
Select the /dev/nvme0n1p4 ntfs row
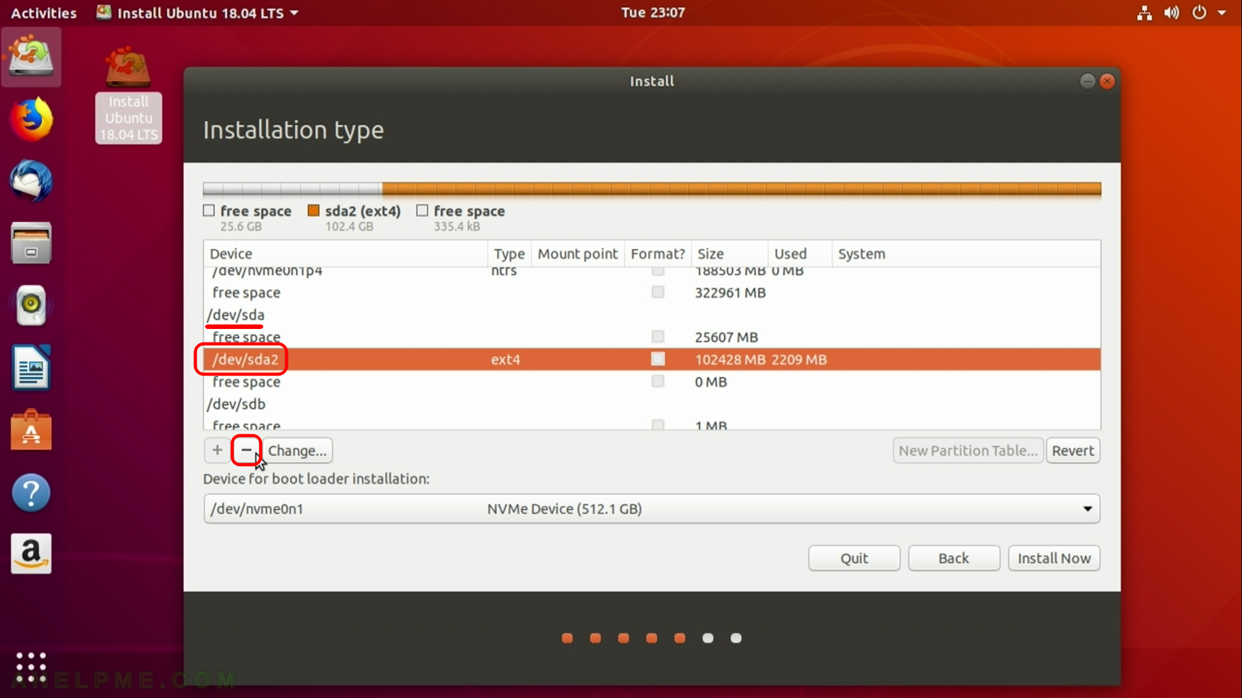(x=651, y=273)
